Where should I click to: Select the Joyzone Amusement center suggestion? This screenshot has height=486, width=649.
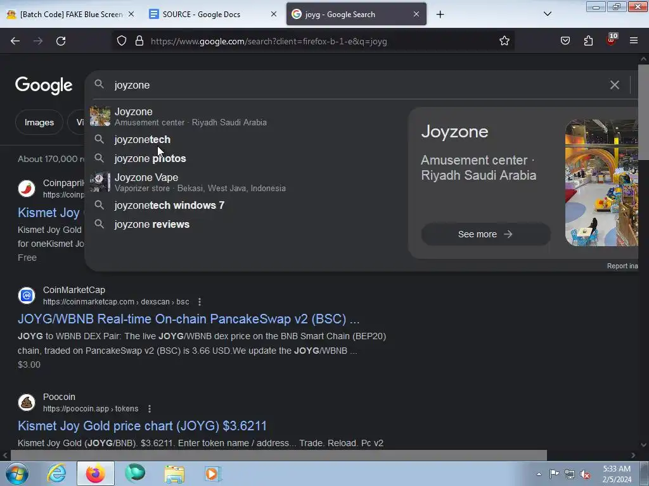tap(246, 116)
